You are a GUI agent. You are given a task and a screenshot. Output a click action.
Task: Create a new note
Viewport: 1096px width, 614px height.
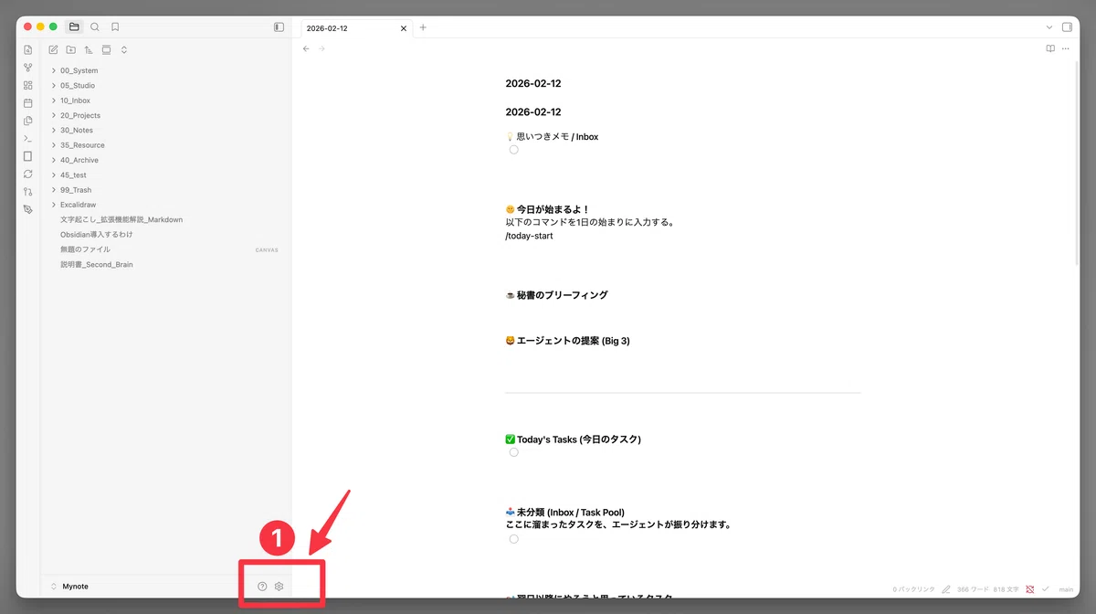pyautogui.click(x=53, y=49)
